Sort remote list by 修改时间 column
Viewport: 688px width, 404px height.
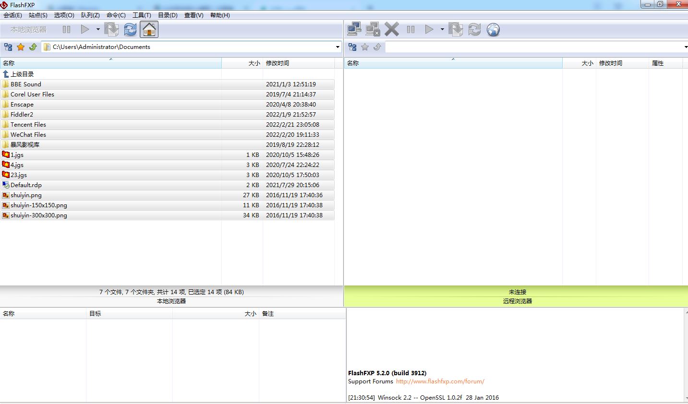tap(622, 63)
